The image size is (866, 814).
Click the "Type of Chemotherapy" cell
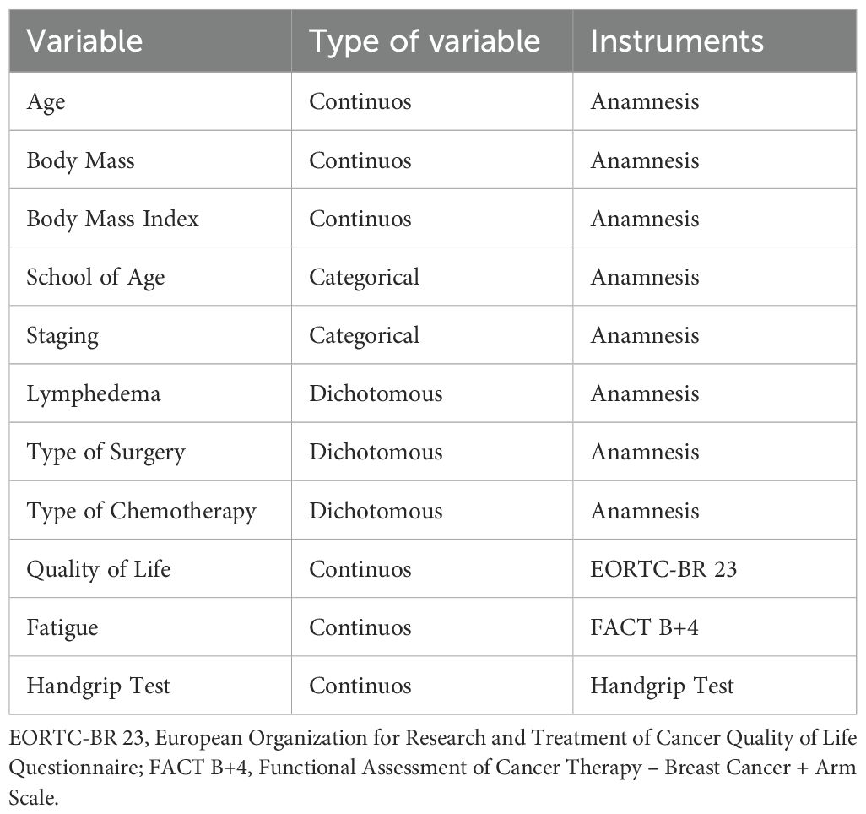pyautogui.click(x=141, y=511)
